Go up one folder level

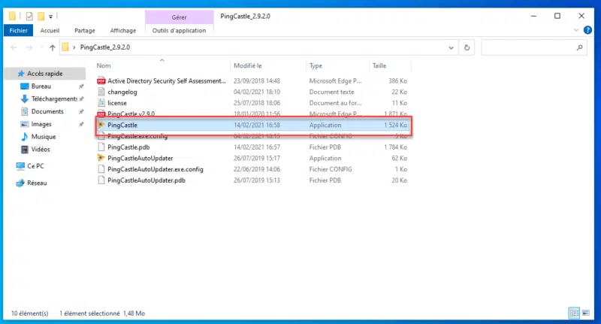[x=52, y=47]
